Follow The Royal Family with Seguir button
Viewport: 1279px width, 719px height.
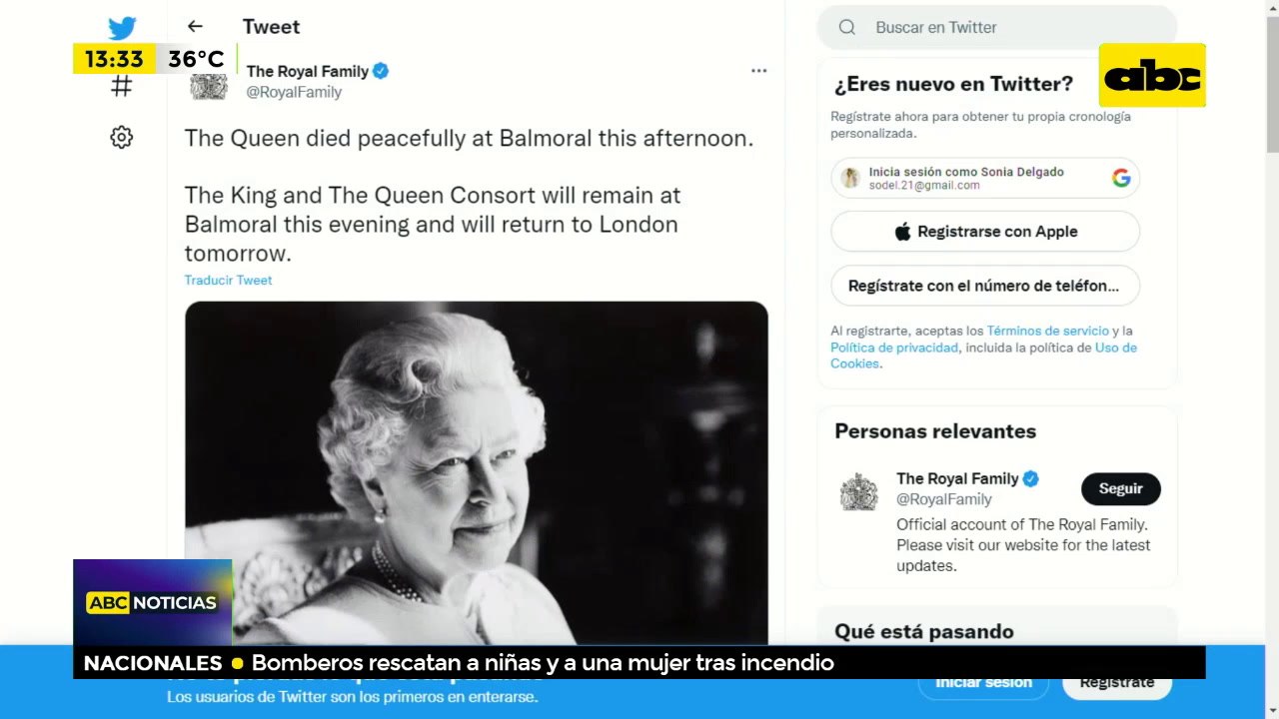click(1121, 489)
